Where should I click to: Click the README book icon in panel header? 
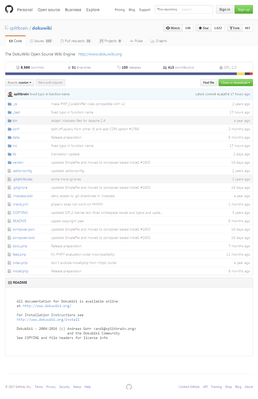click(x=10, y=282)
